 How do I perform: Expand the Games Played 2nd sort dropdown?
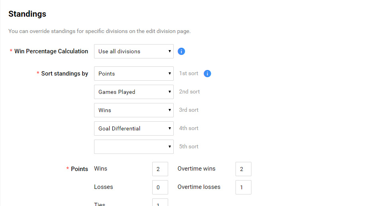(133, 92)
